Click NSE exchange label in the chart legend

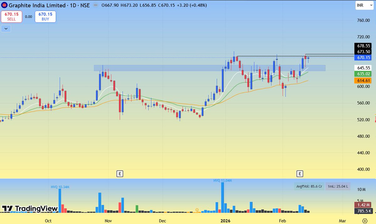85,5
